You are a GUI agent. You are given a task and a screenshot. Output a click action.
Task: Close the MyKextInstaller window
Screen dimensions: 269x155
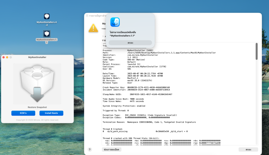coord(3,57)
